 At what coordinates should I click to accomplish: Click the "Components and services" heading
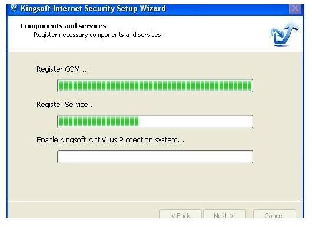64,26
